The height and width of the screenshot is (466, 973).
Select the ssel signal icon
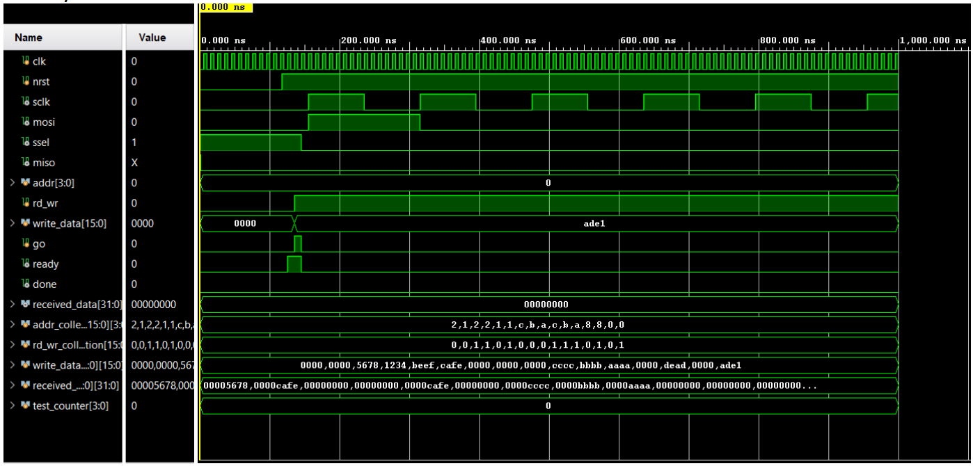[26, 142]
